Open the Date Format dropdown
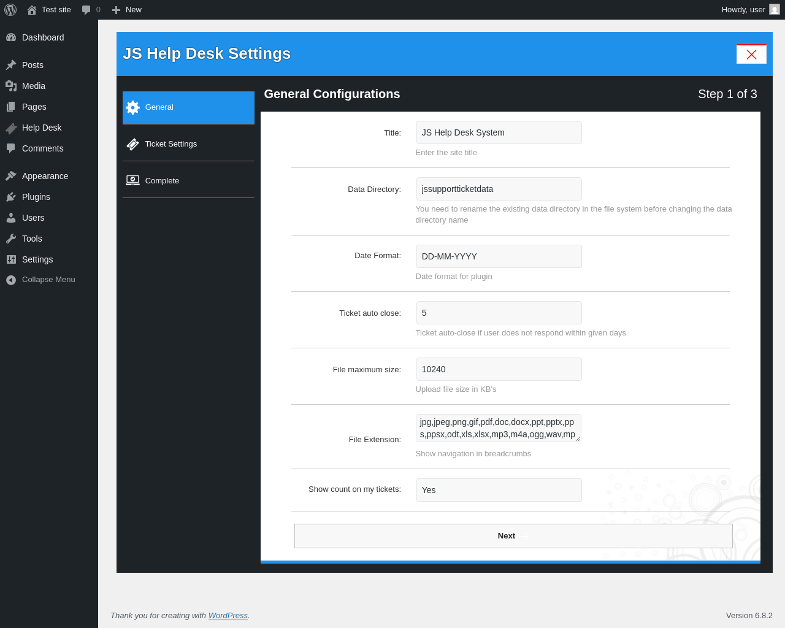785x628 pixels. tap(499, 256)
